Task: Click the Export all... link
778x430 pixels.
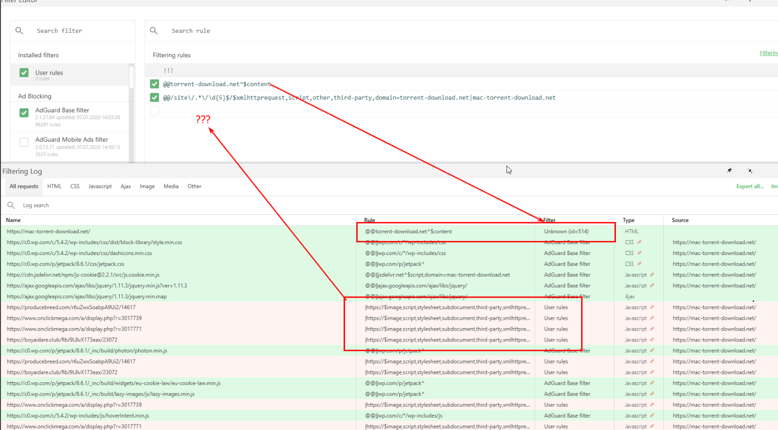Action: click(x=750, y=186)
